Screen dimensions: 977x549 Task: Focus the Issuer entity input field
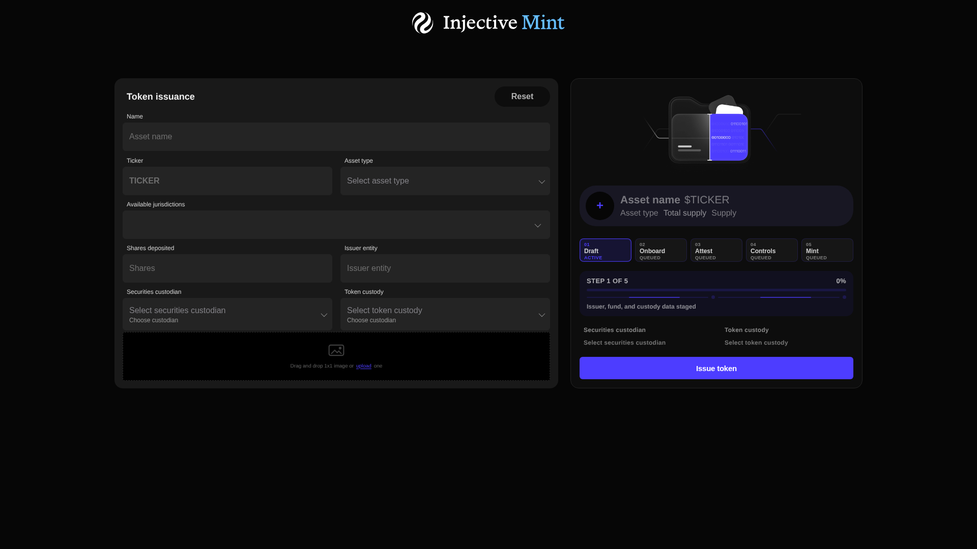[445, 268]
